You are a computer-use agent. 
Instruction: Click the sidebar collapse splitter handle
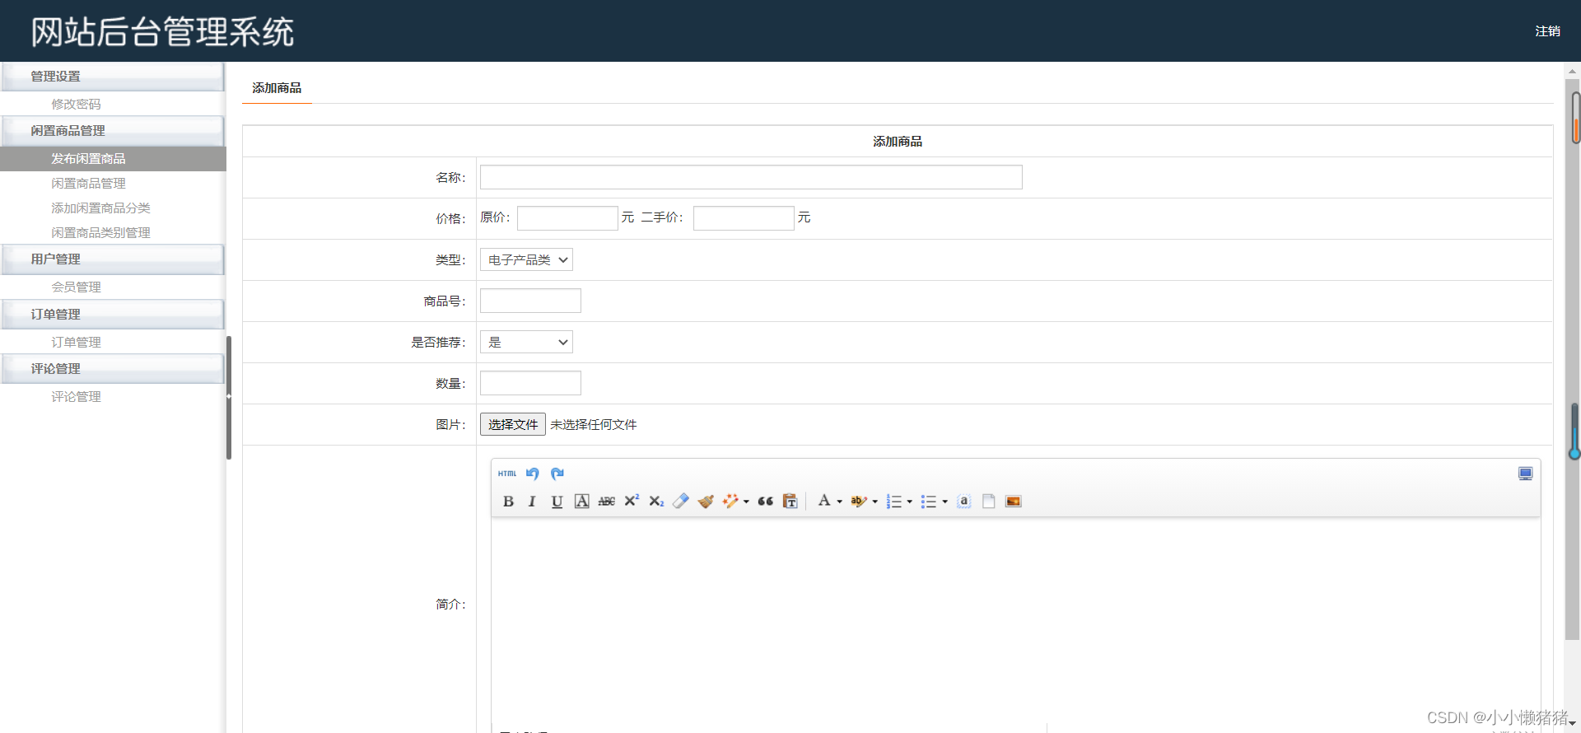click(229, 397)
